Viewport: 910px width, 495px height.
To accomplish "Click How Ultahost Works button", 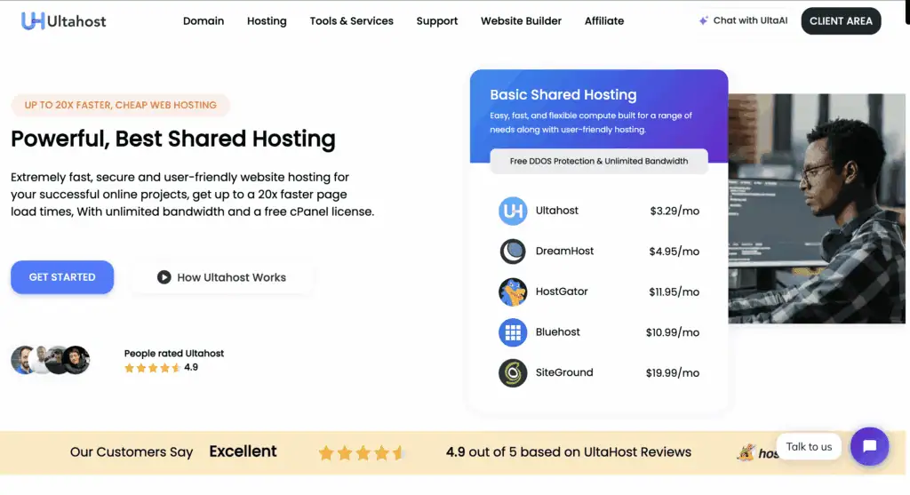I will click(221, 277).
